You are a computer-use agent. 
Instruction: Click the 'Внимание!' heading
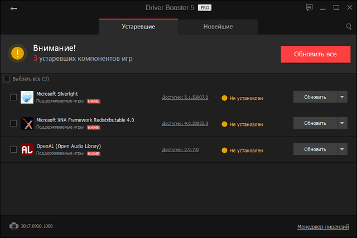[55, 48]
